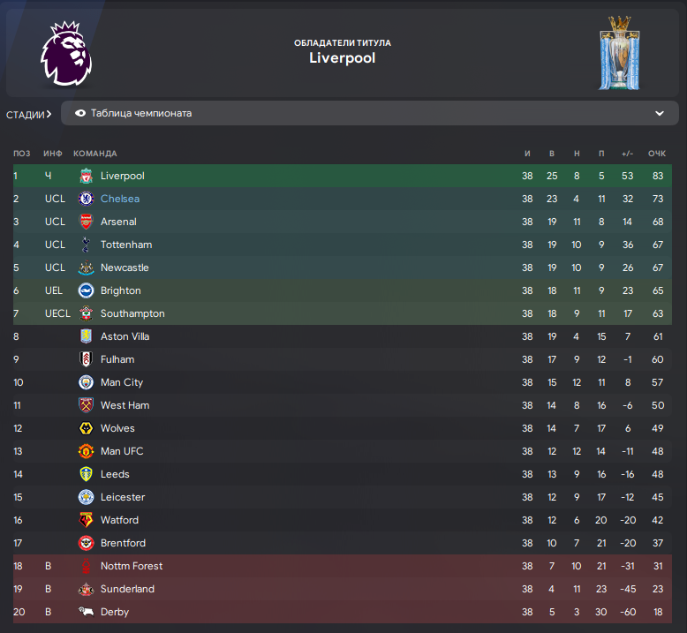Click the Premier League trophy image
The width and height of the screenshot is (687, 633).
[619, 53]
